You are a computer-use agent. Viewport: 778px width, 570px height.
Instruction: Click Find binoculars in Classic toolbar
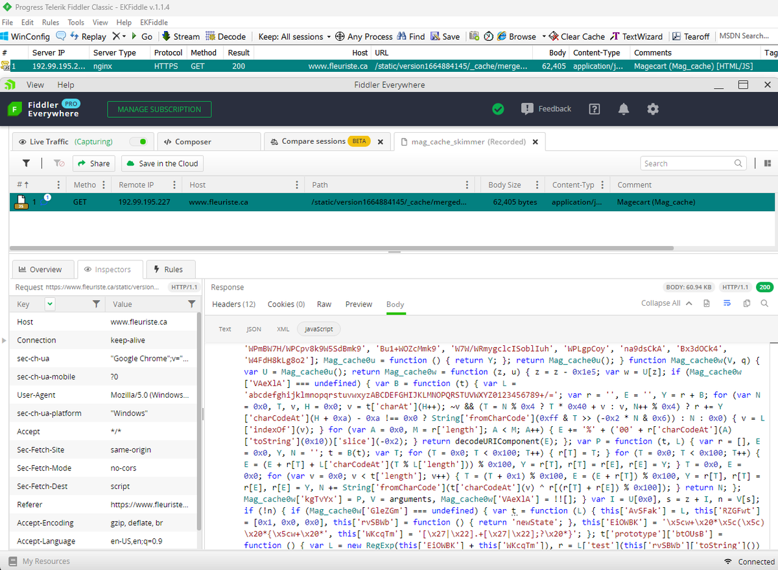click(x=411, y=36)
